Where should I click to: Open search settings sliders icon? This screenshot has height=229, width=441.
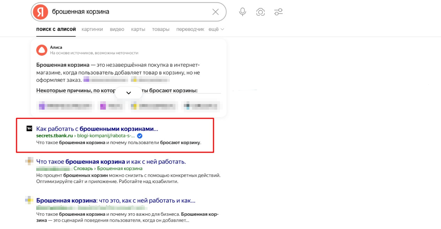tap(278, 12)
